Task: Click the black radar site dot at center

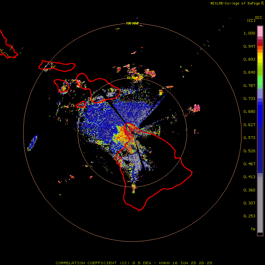Action: (132, 132)
